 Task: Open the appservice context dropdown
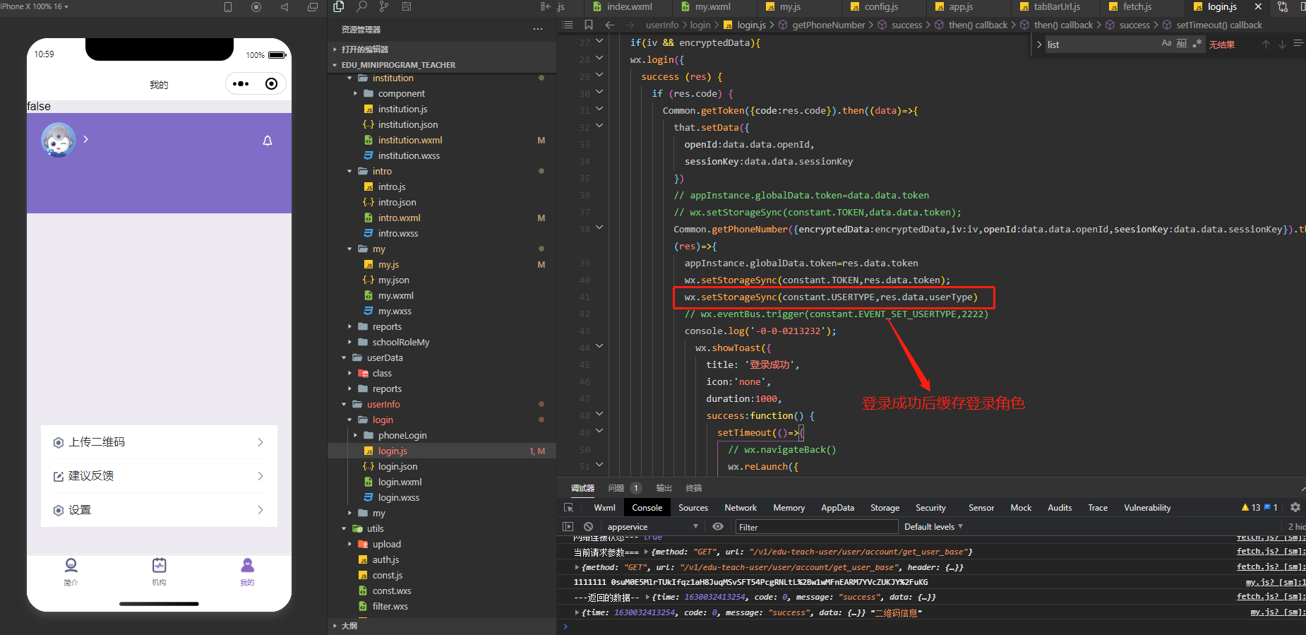(652, 527)
